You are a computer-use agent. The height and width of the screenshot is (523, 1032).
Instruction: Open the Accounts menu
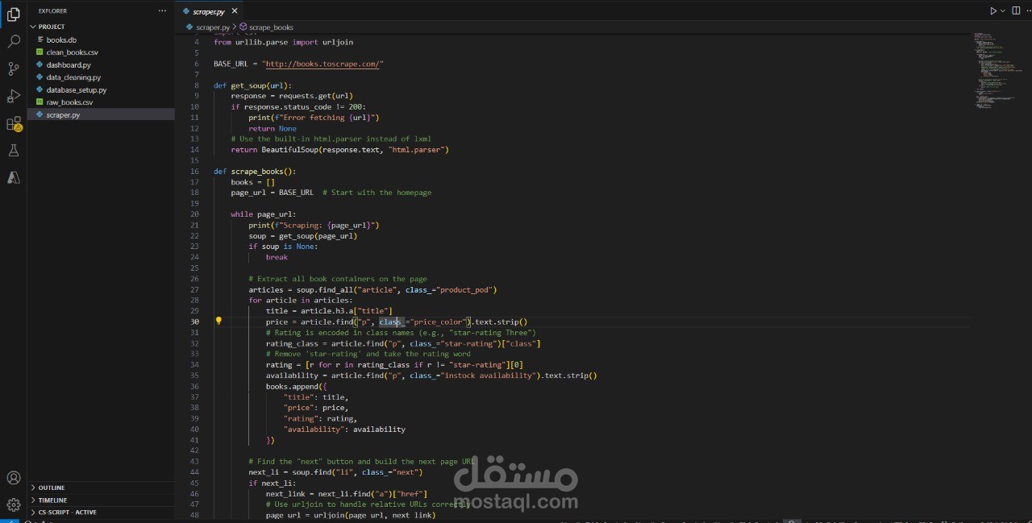[13, 478]
